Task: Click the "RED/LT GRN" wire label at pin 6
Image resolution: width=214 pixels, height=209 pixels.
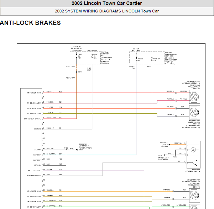Action: coord(51,118)
